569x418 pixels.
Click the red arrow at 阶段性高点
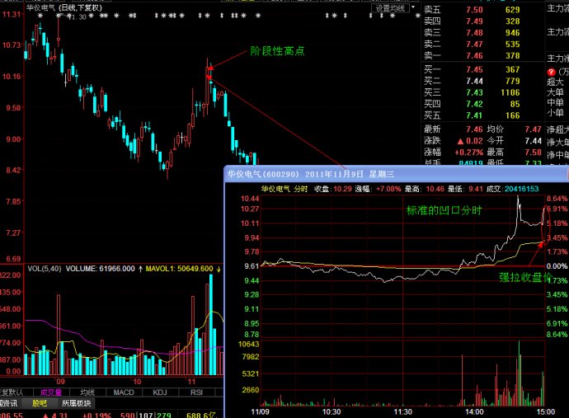coord(210,69)
